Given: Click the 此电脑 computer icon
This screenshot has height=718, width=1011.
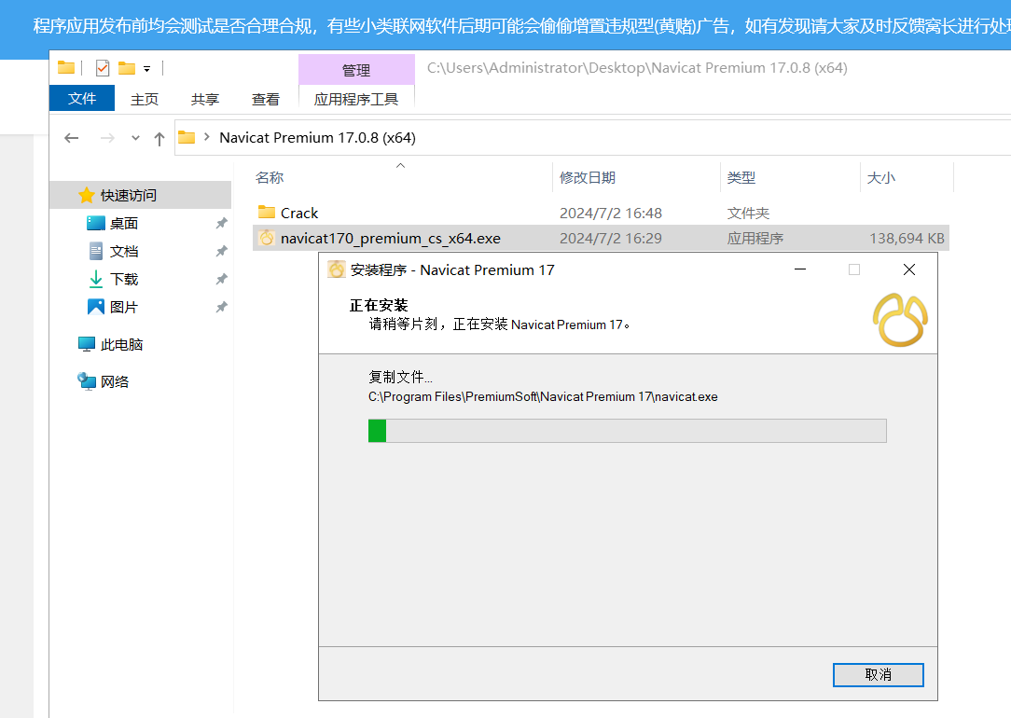Looking at the screenshot, I should click(x=87, y=344).
